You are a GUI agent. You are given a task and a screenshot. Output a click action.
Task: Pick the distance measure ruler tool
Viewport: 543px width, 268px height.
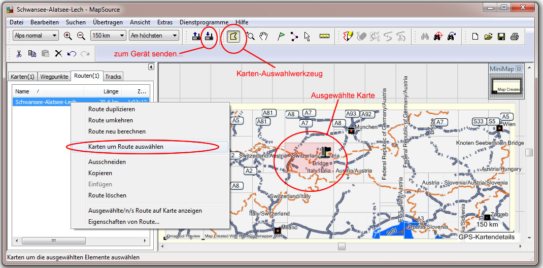[x=324, y=36]
